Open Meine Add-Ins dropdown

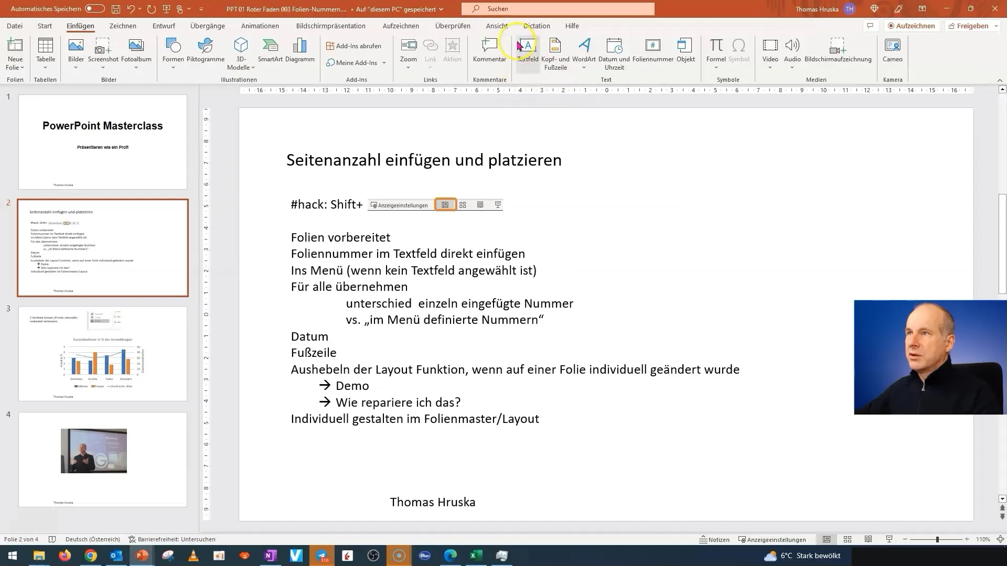click(356, 63)
